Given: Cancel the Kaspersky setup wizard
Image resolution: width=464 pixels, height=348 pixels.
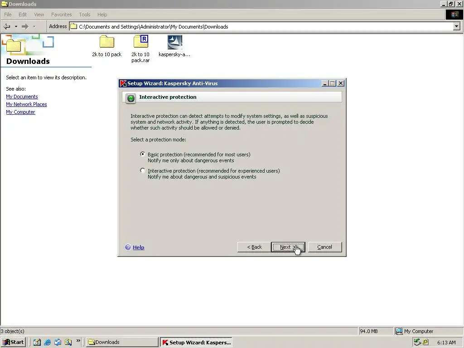Looking at the screenshot, I should click(325, 247).
